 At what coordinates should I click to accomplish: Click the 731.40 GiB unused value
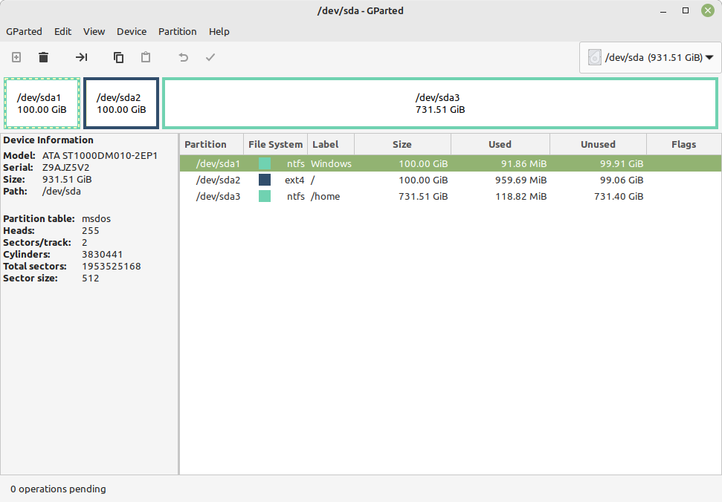coord(619,196)
